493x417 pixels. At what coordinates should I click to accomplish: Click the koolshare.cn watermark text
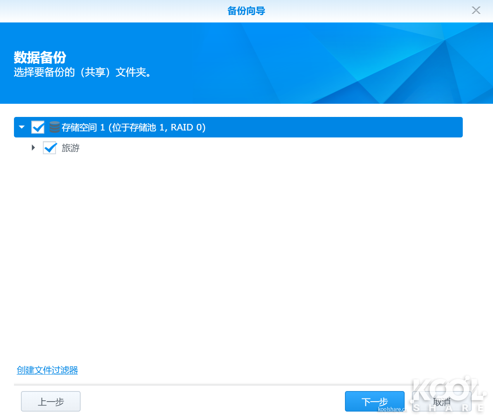tap(391, 409)
